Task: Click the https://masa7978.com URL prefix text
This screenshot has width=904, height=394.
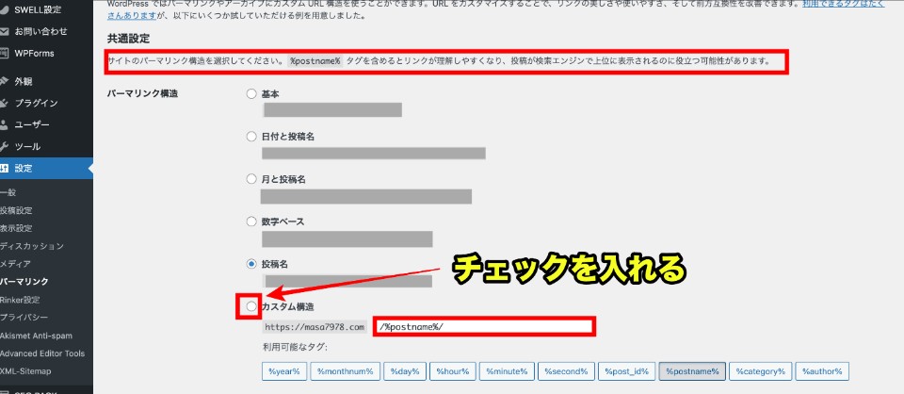Action: 315,327
